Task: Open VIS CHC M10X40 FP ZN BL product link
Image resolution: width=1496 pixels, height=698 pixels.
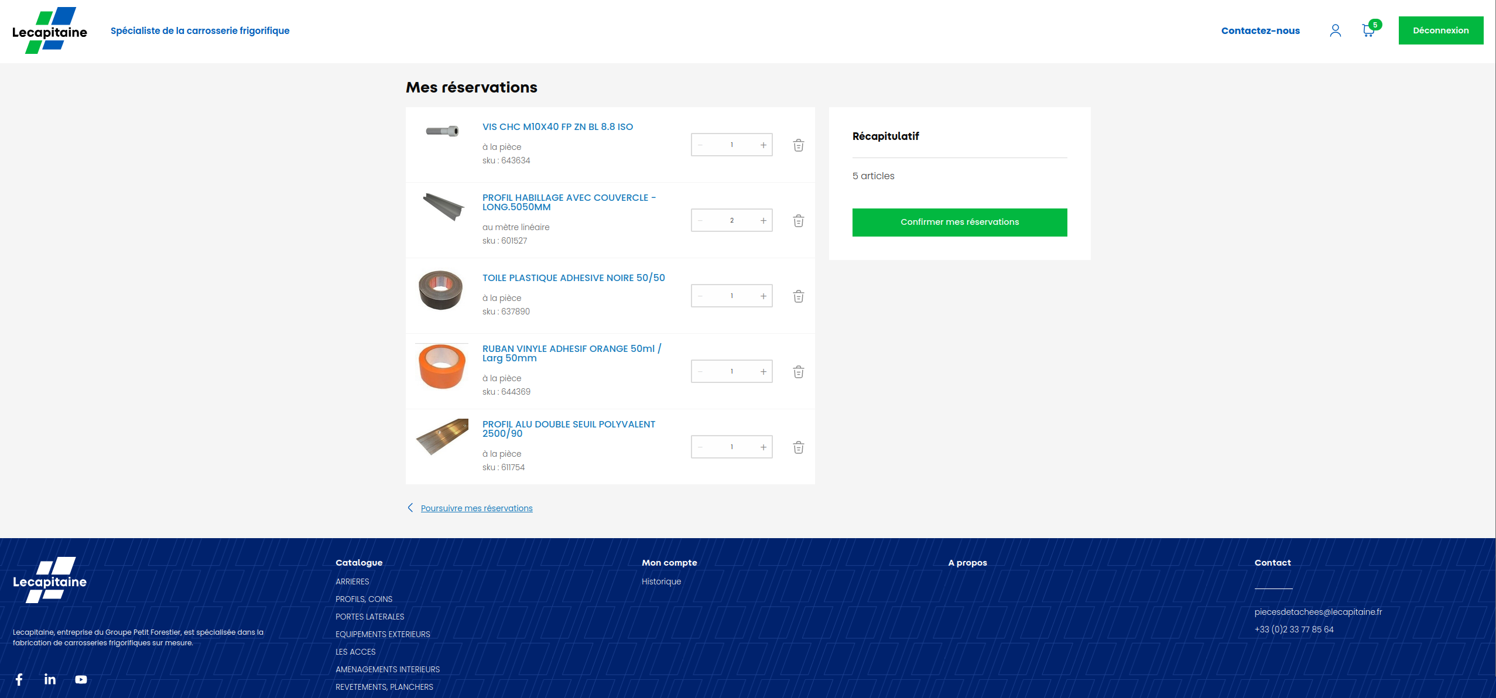Action: [557, 126]
